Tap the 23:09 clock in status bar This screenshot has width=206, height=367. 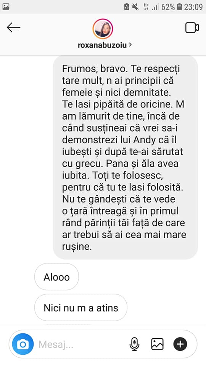(193, 7)
